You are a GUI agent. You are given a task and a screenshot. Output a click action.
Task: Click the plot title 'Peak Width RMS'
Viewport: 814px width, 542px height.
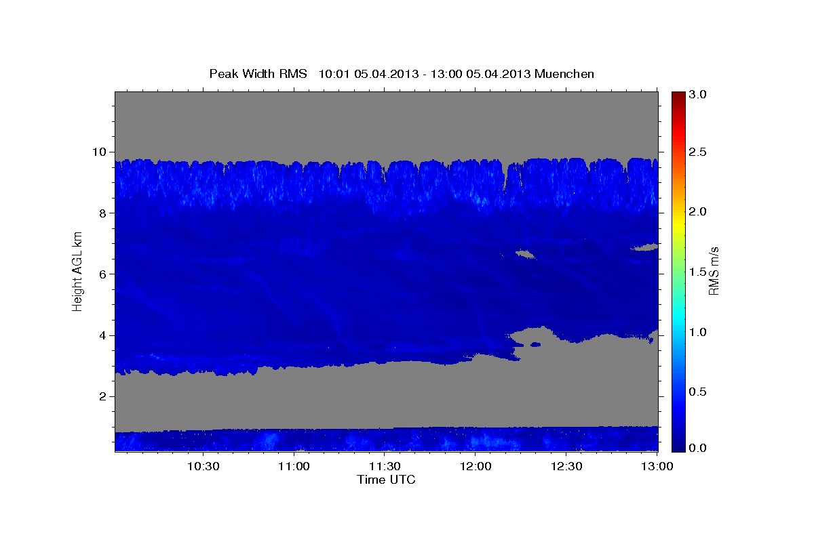[x=258, y=74]
